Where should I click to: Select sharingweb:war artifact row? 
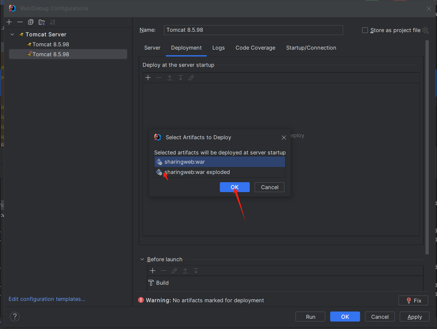click(x=220, y=162)
